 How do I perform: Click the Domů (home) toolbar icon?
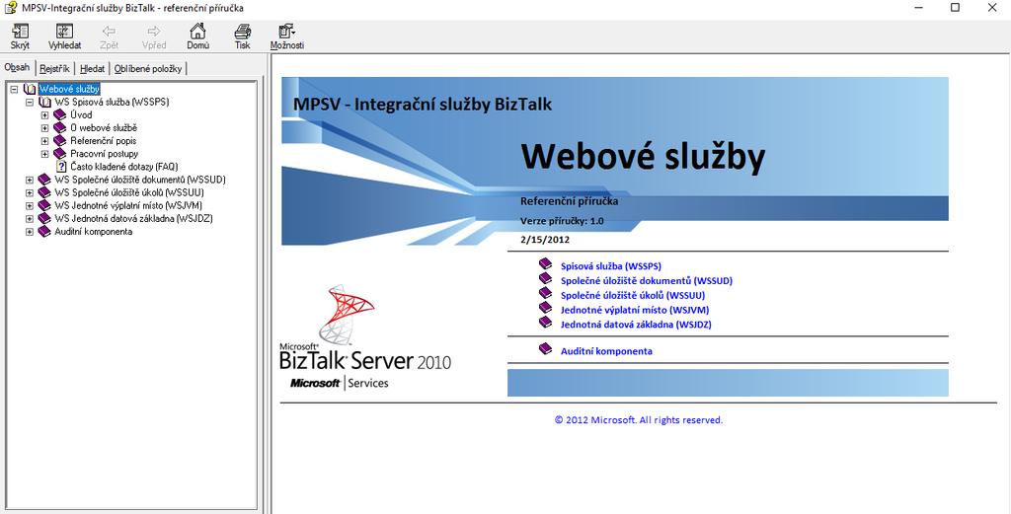(197, 31)
